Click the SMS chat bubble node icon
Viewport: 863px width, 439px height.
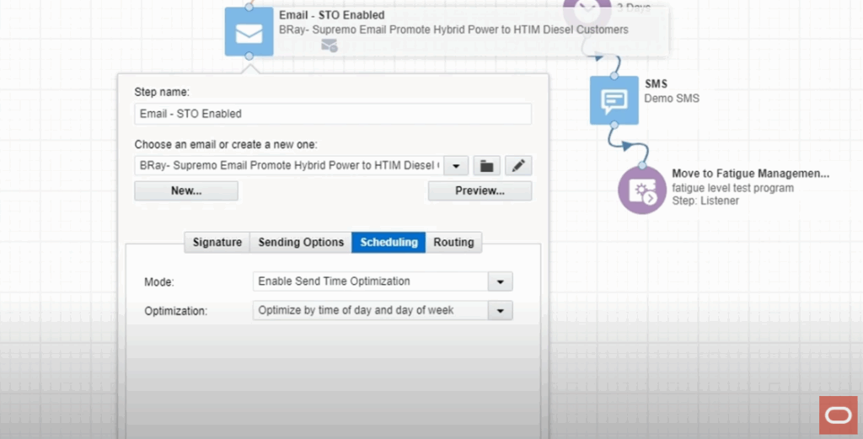(614, 100)
